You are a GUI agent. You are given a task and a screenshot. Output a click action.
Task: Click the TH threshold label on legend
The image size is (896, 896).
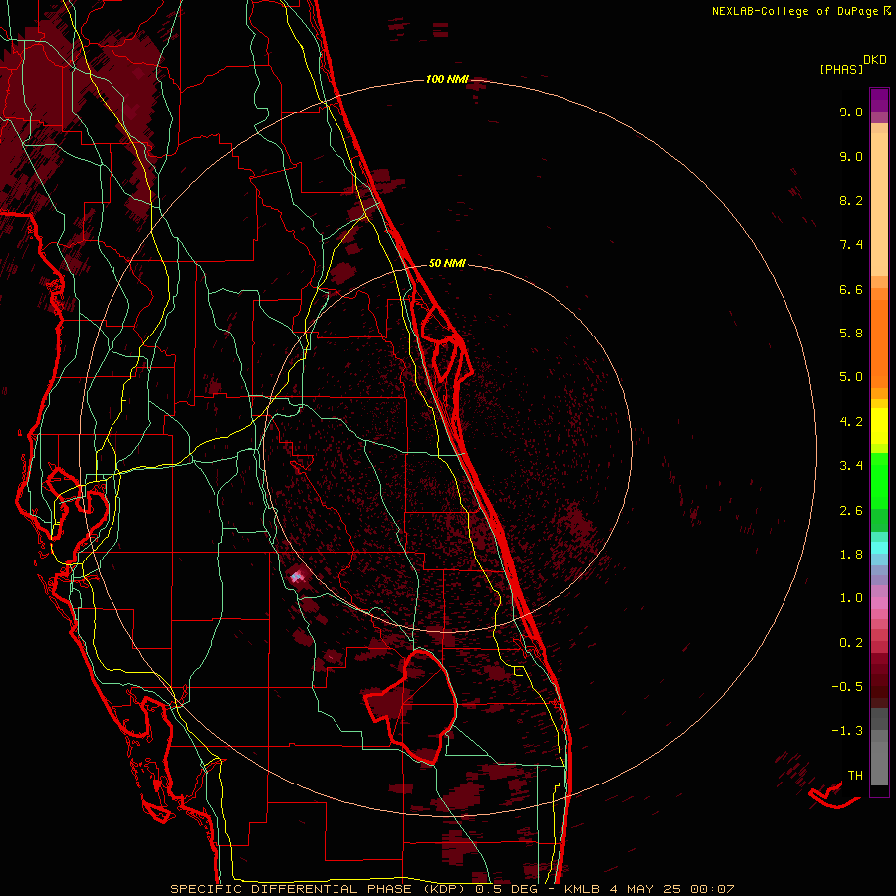(855, 776)
